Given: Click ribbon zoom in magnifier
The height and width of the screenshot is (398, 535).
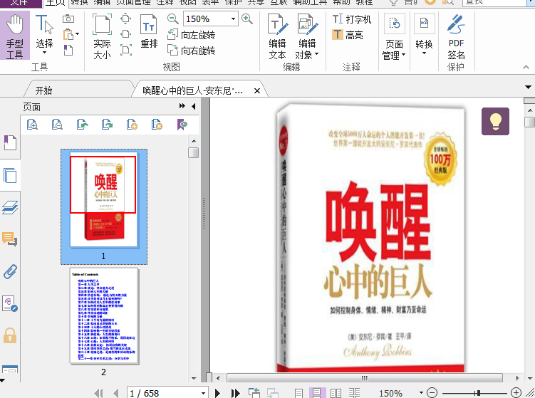Looking at the screenshot, I should (247, 19).
